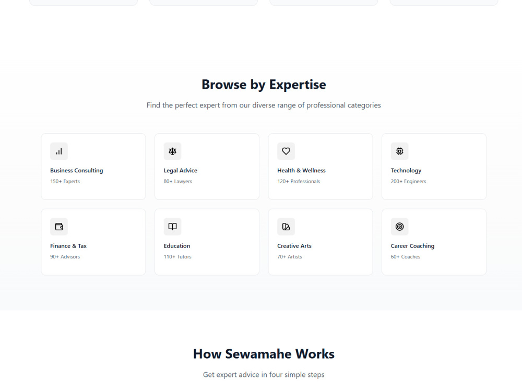This screenshot has height=391, width=522.
Task: Click the Business Consulting bar chart icon
Action: tap(59, 151)
